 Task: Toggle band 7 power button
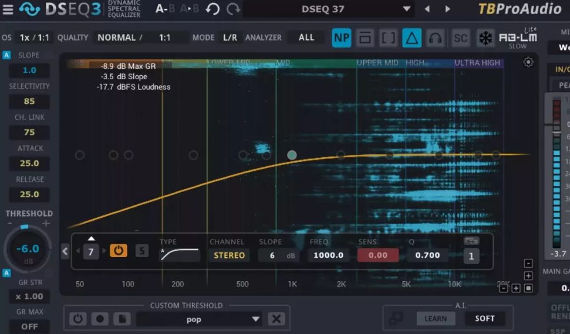click(119, 251)
